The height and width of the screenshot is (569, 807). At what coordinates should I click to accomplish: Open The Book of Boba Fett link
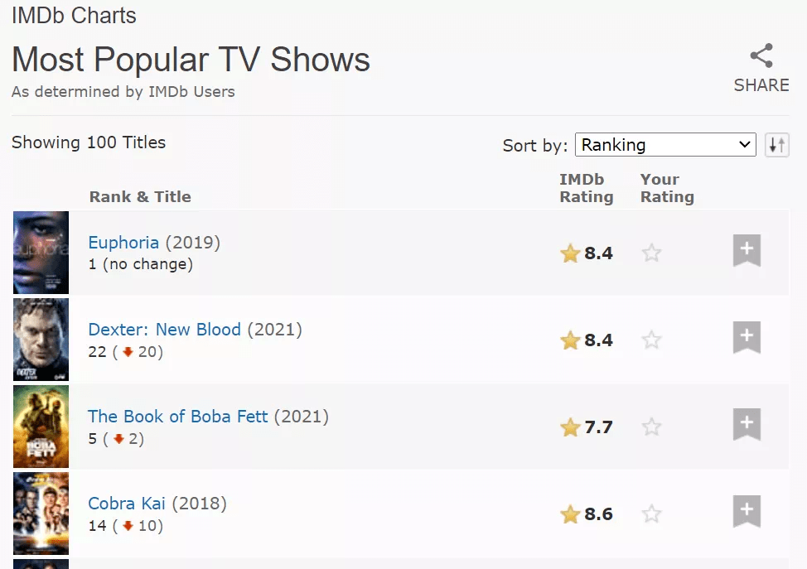178,417
